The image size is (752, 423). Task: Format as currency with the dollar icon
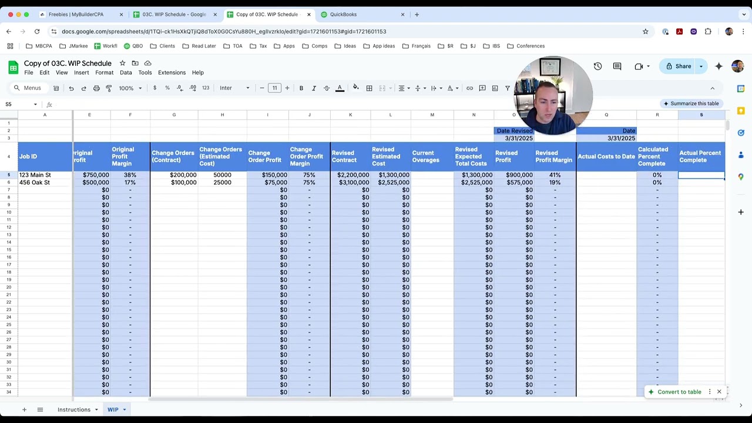(x=155, y=88)
